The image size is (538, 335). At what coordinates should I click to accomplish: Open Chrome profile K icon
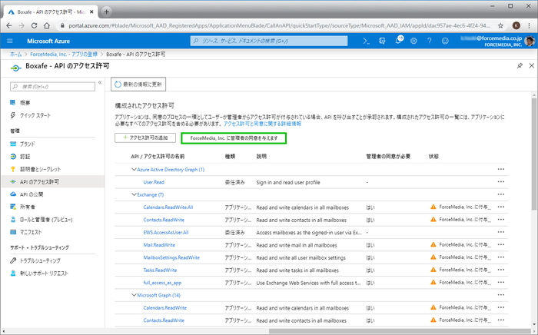point(516,25)
